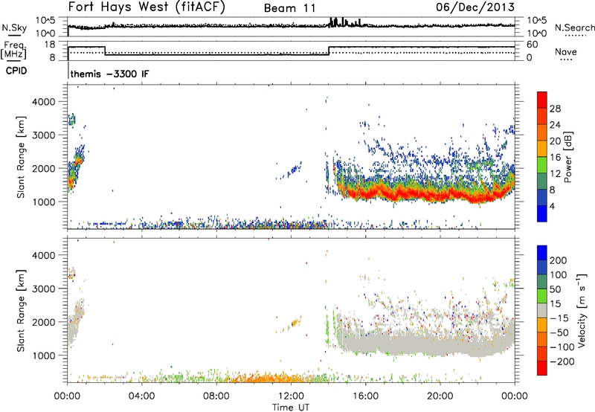
Task: Click the 'Nave' legend label
Action: [565, 51]
